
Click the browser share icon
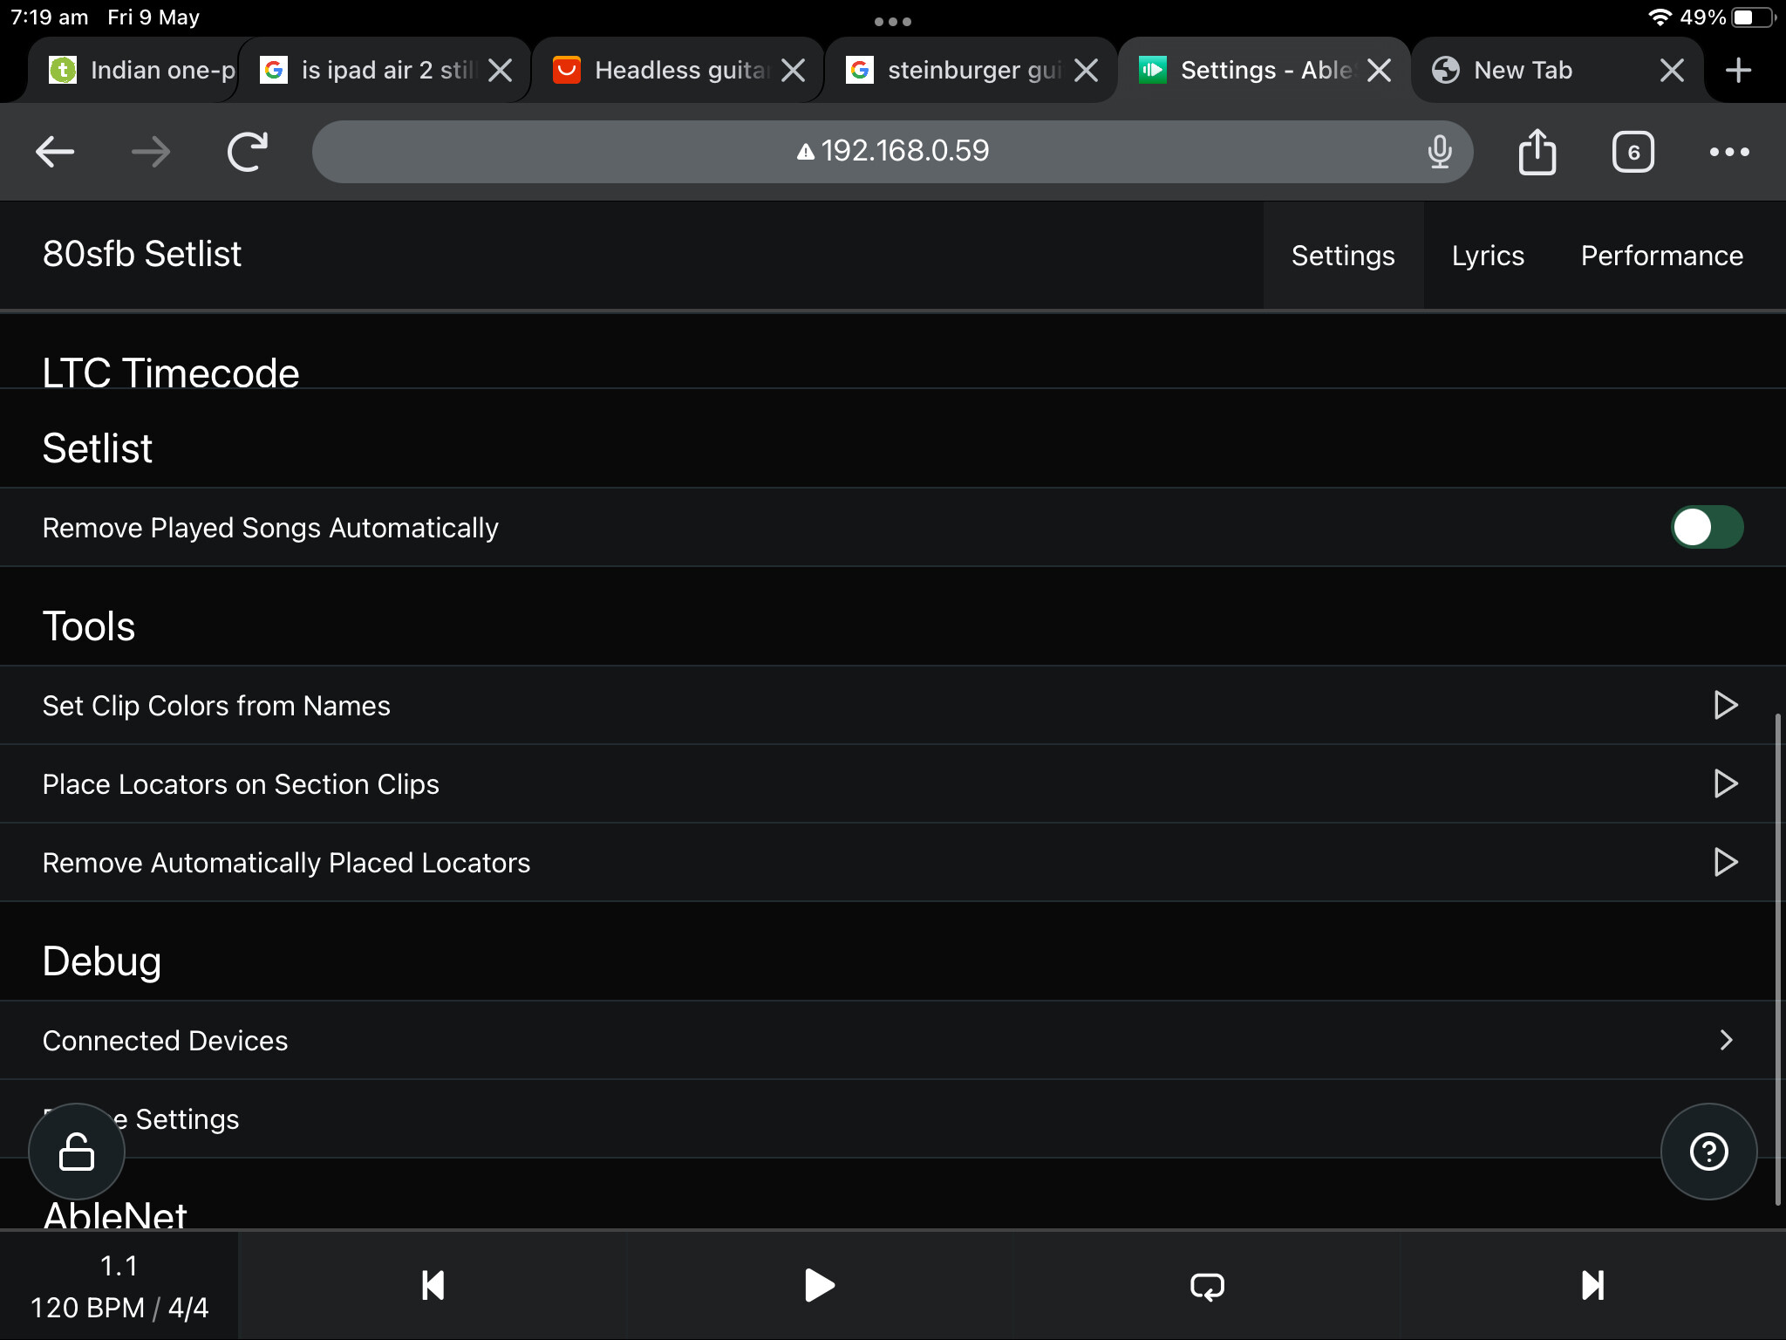(1537, 151)
